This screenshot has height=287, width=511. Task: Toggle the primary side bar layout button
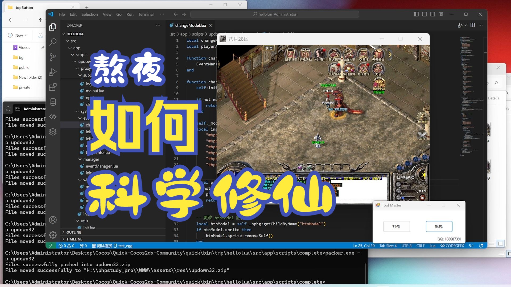[416, 14]
